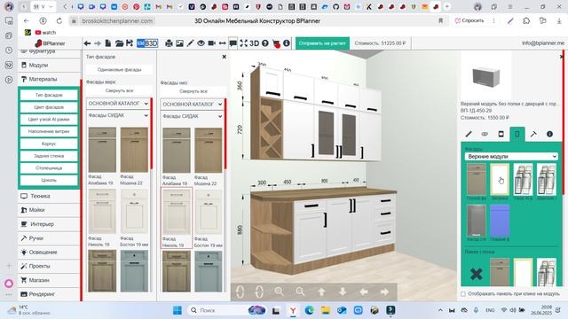Open Windows Start menu
The height and width of the screenshot is (319, 568).
[x=177, y=310]
